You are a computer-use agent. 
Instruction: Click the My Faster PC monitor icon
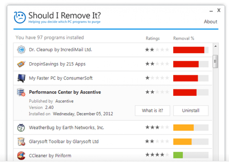tap(21, 78)
